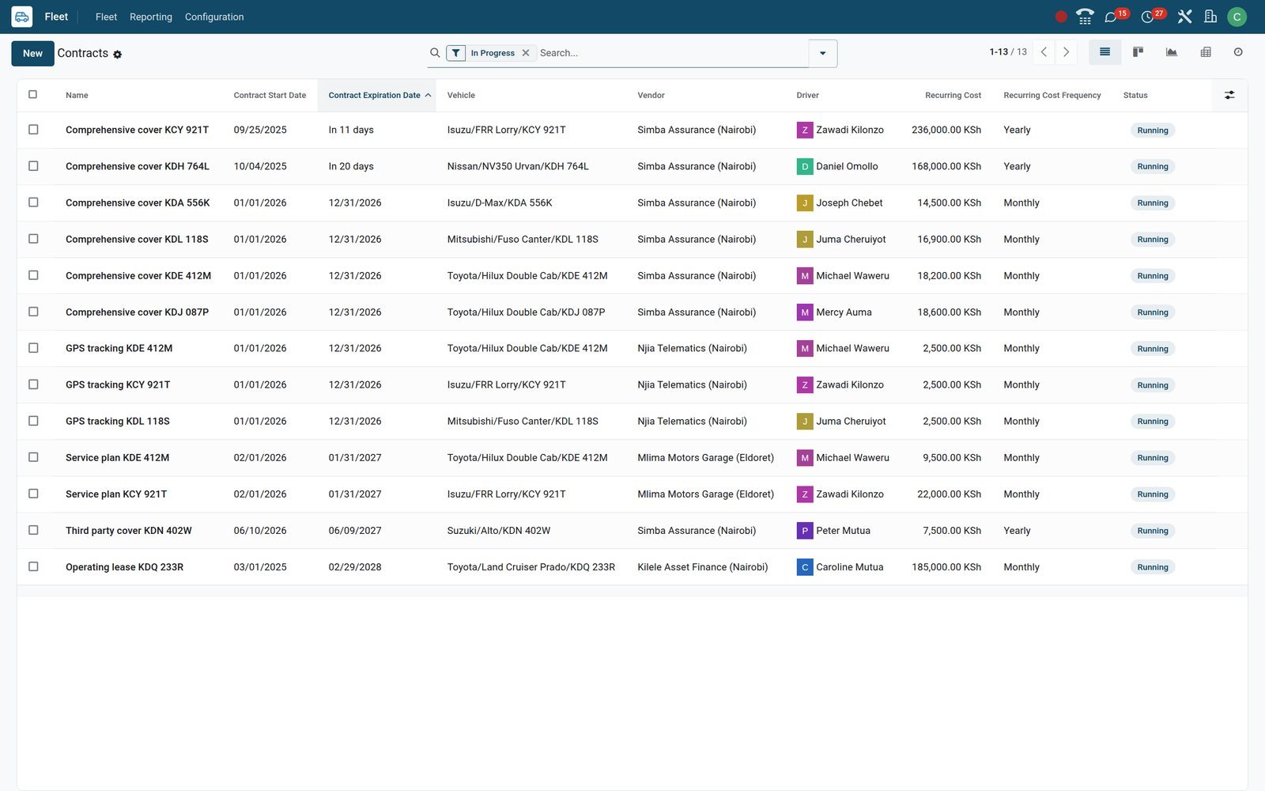Check the box for Comprehensive cover KDH 764L
The height and width of the screenshot is (791, 1265).
click(x=33, y=166)
